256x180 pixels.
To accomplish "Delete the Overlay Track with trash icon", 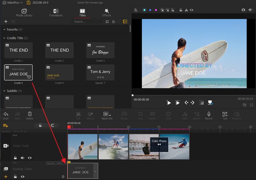I will point(63,176).
